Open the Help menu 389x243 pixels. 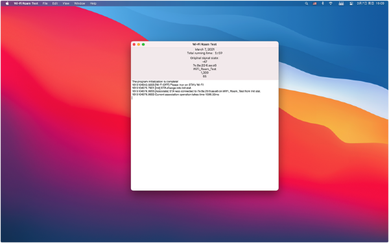coord(93,3)
